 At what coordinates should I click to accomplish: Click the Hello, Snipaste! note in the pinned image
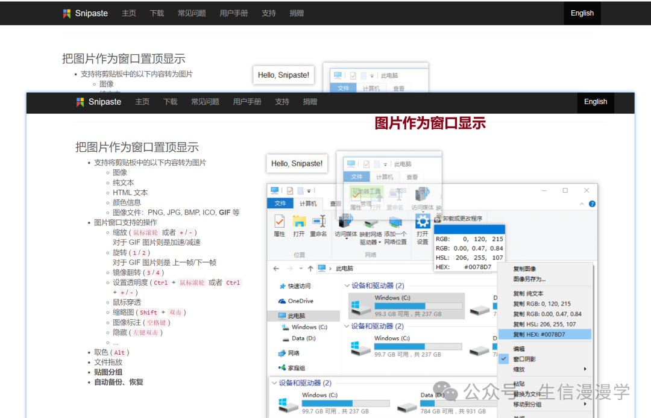(297, 164)
